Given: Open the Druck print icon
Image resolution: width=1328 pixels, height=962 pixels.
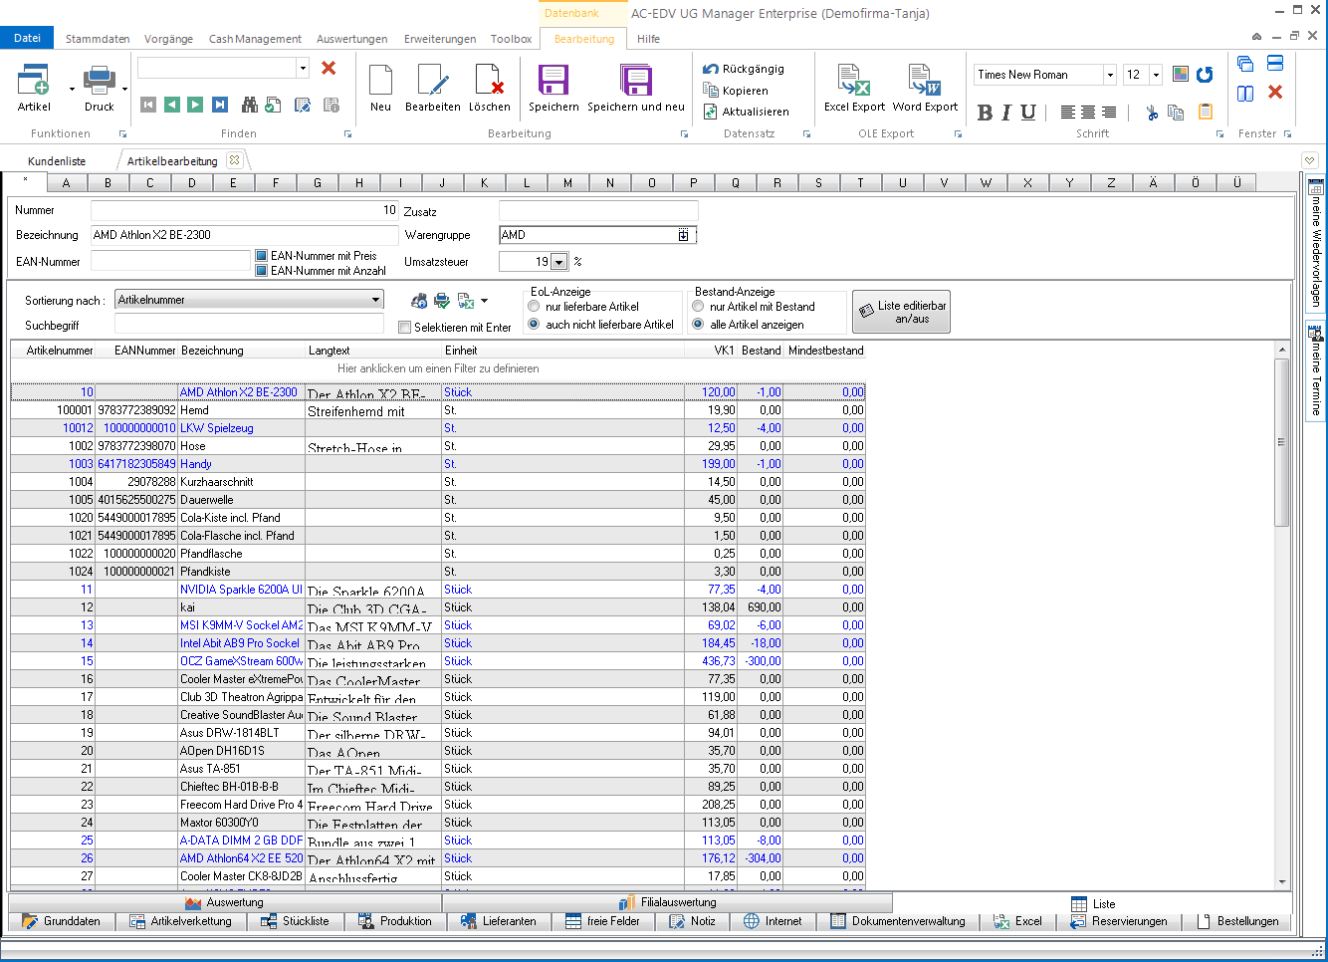Looking at the screenshot, I should coord(99,82).
